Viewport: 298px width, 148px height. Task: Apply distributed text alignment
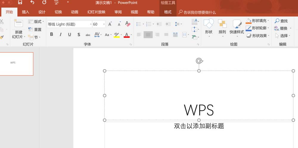(x=175, y=35)
